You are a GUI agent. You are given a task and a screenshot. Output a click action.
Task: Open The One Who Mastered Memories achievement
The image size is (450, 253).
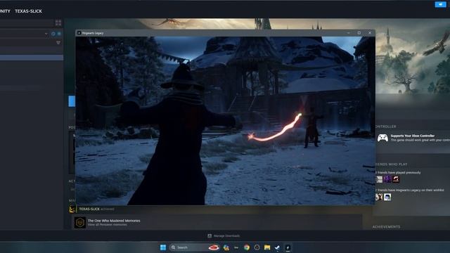(x=114, y=221)
